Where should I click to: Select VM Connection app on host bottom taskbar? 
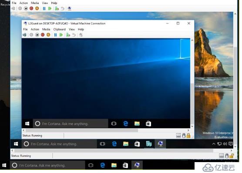(137, 165)
